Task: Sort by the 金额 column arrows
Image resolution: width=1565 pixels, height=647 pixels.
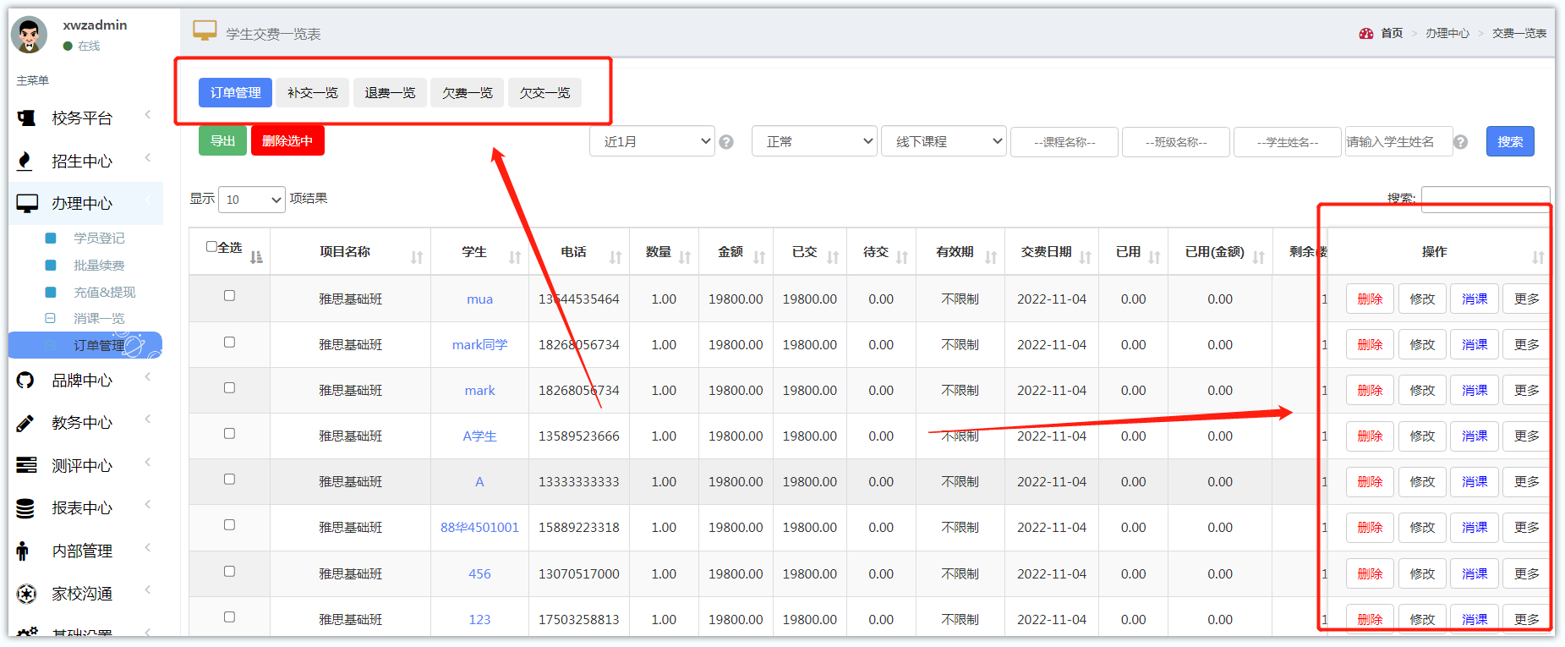Action: pos(759,257)
